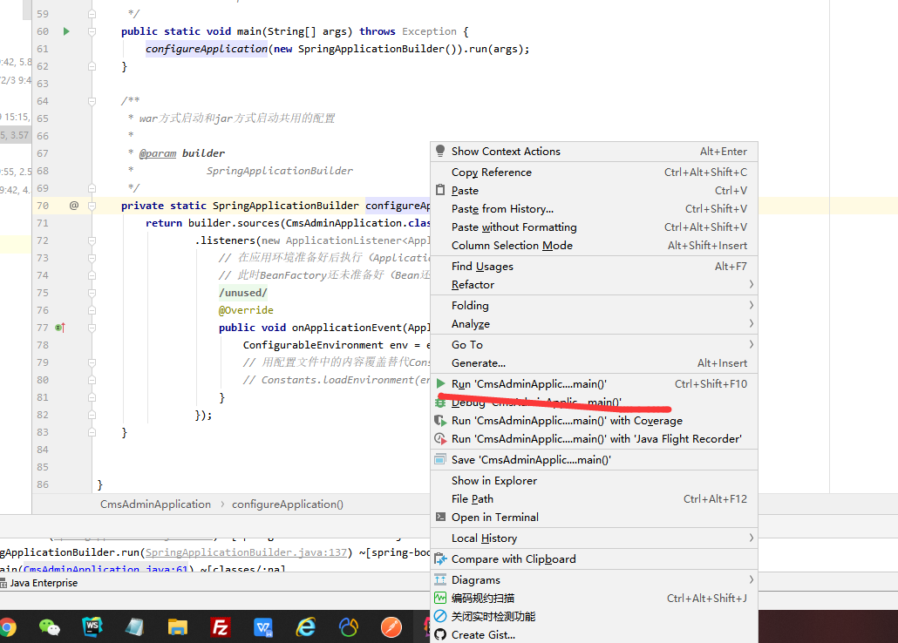Click the green run gutter icon beside main method
This screenshot has width=898, height=643.
point(66,31)
